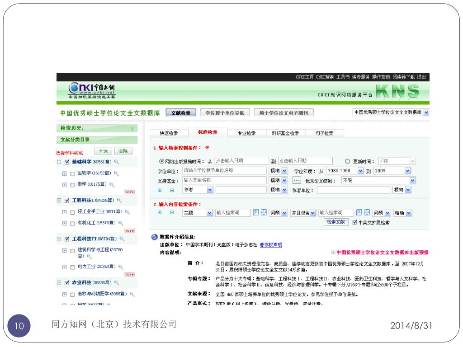Open the 优秀论文级别 不限 dropdown
The height and width of the screenshot is (347, 463).
click(x=412, y=180)
